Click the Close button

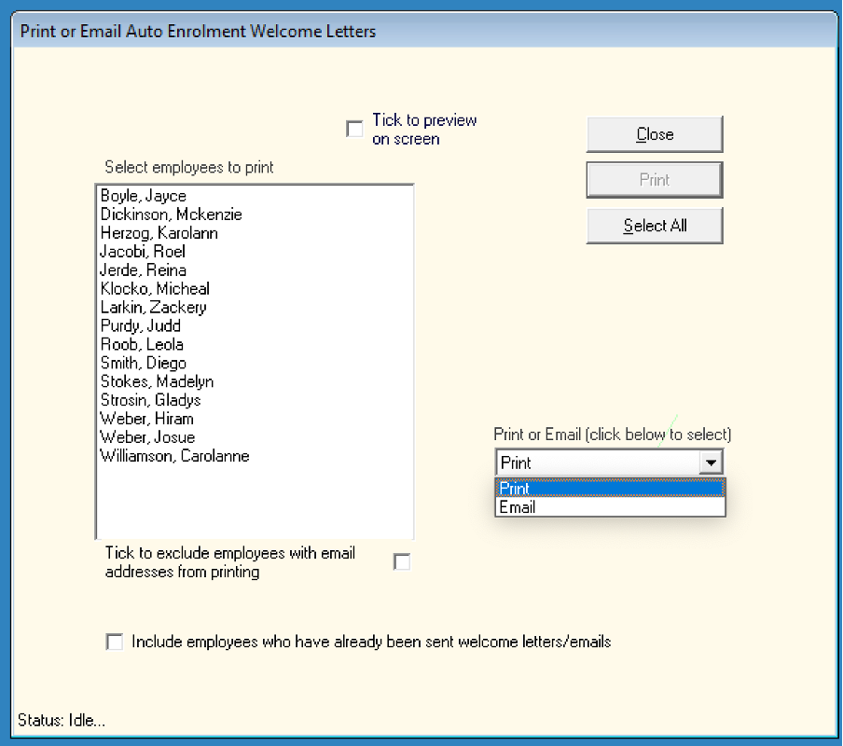(x=655, y=134)
